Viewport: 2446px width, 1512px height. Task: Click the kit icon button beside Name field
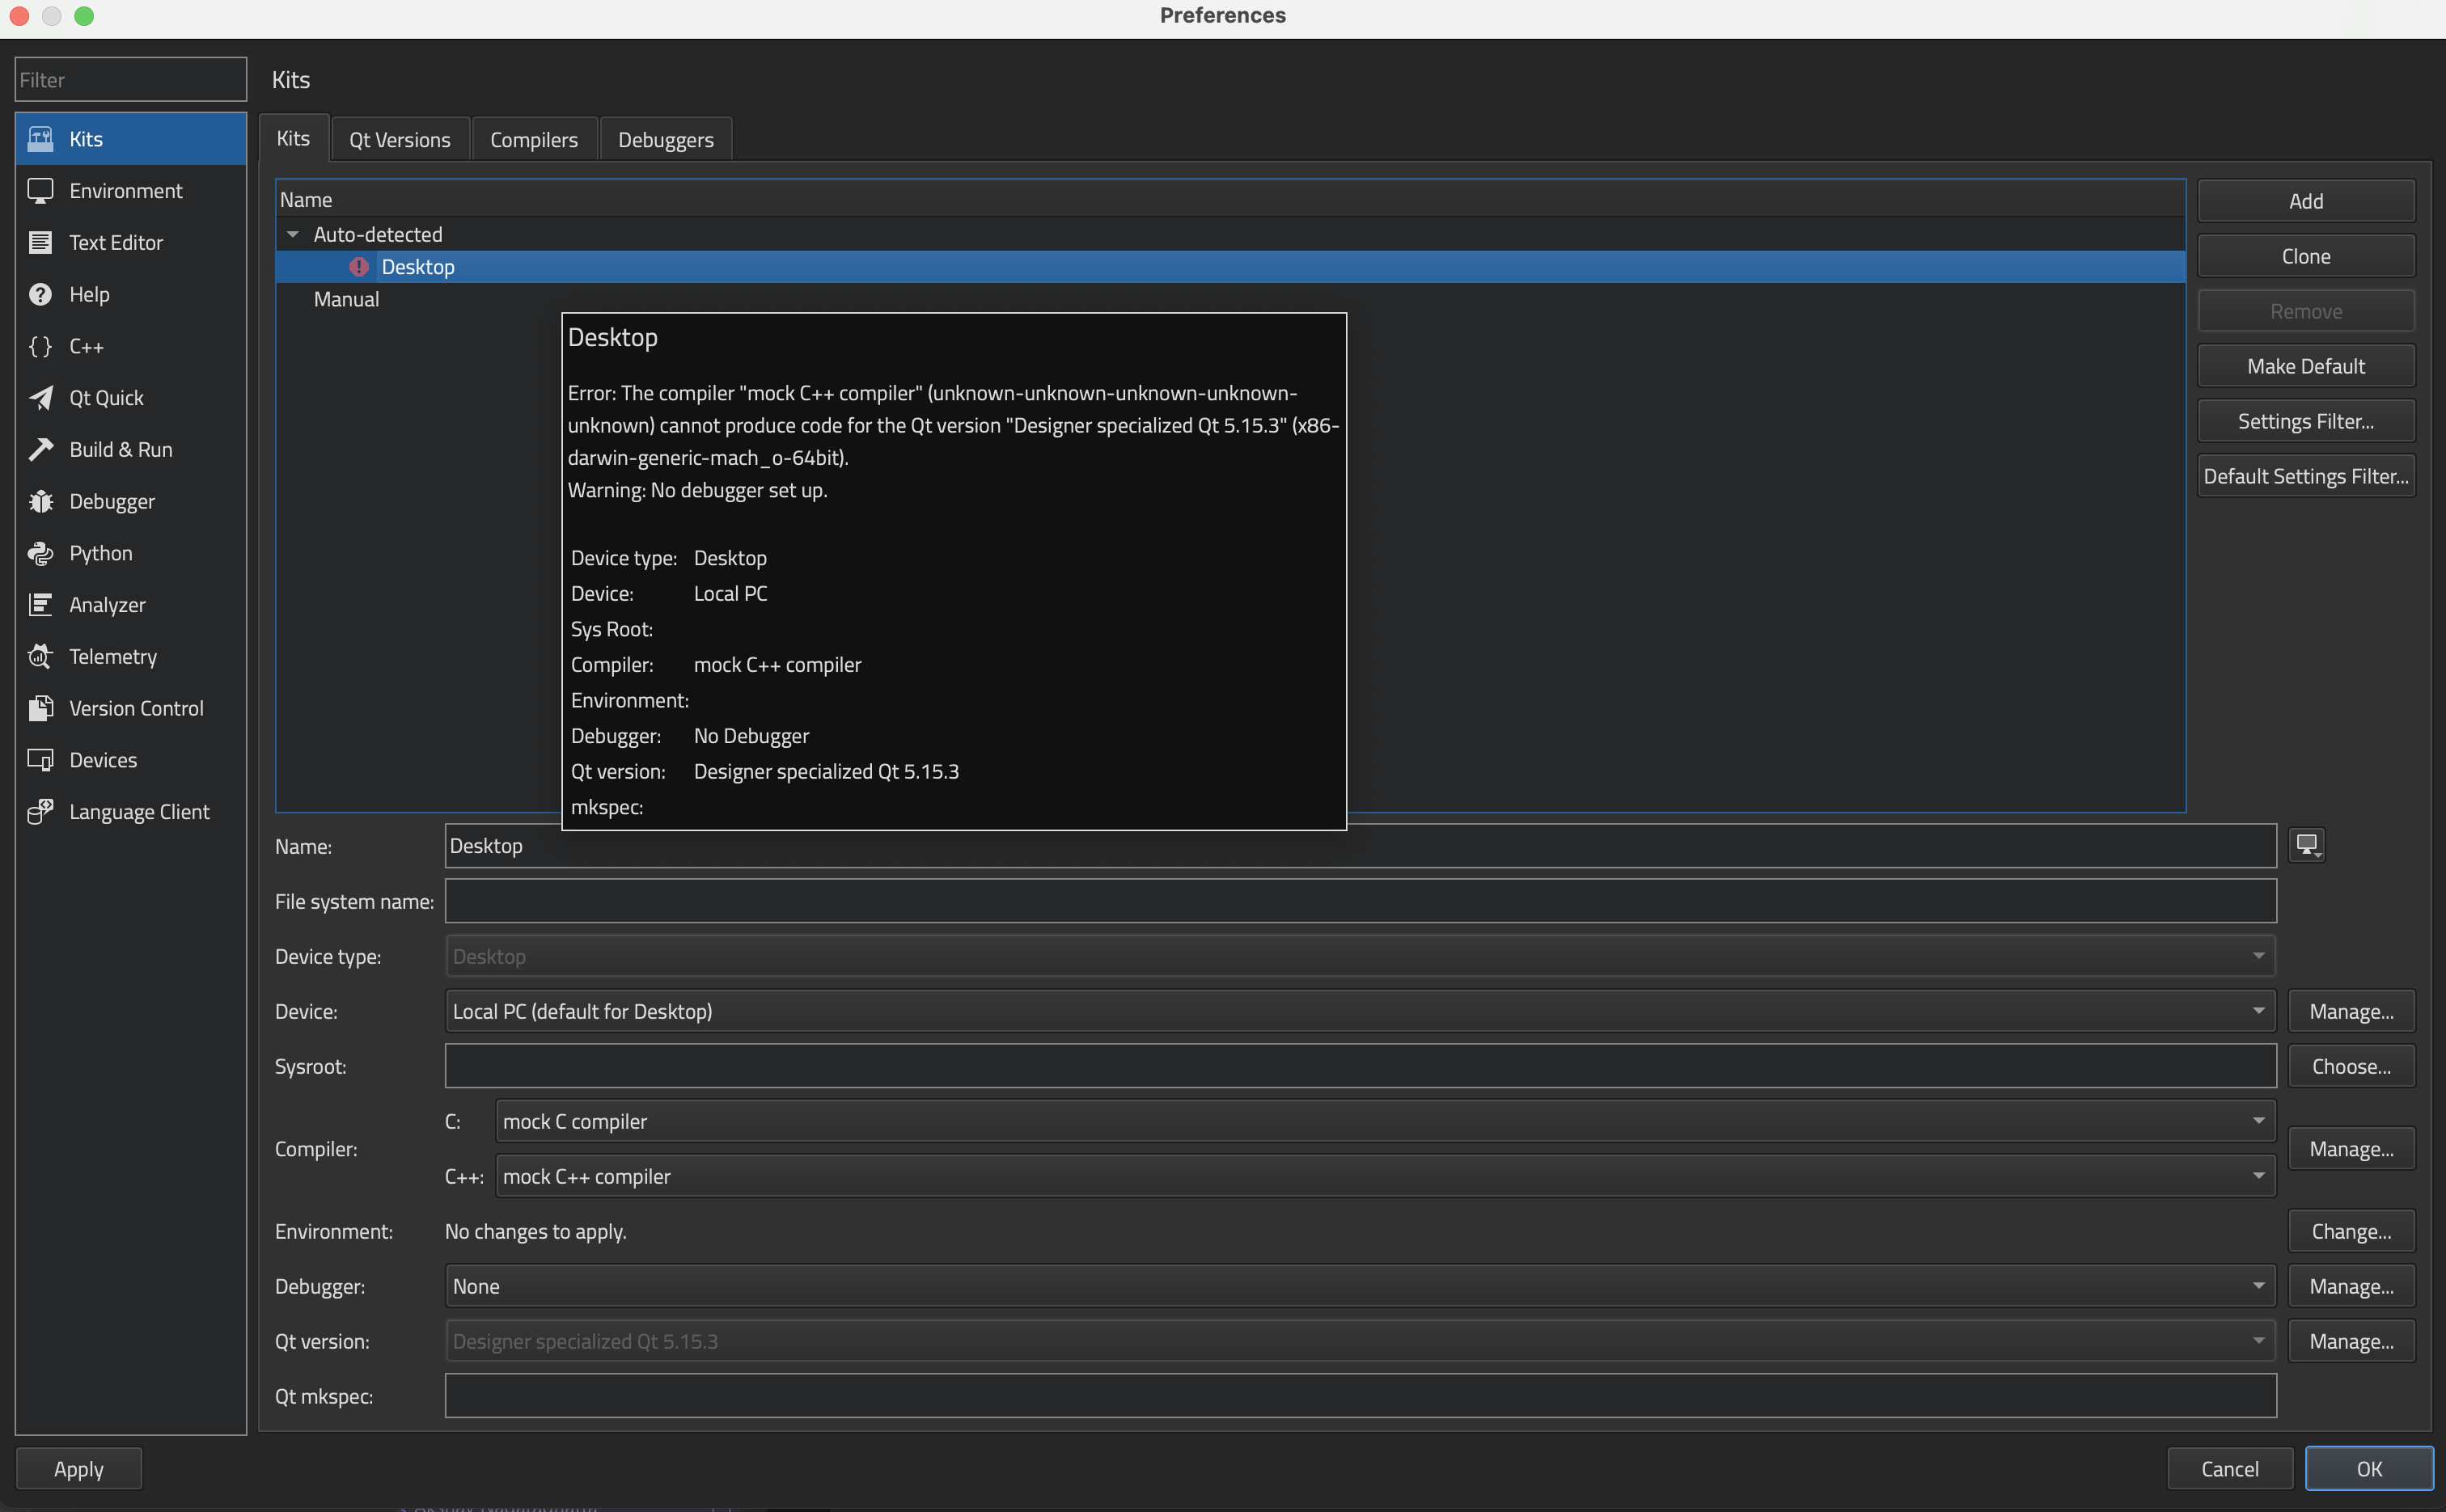(2306, 846)
